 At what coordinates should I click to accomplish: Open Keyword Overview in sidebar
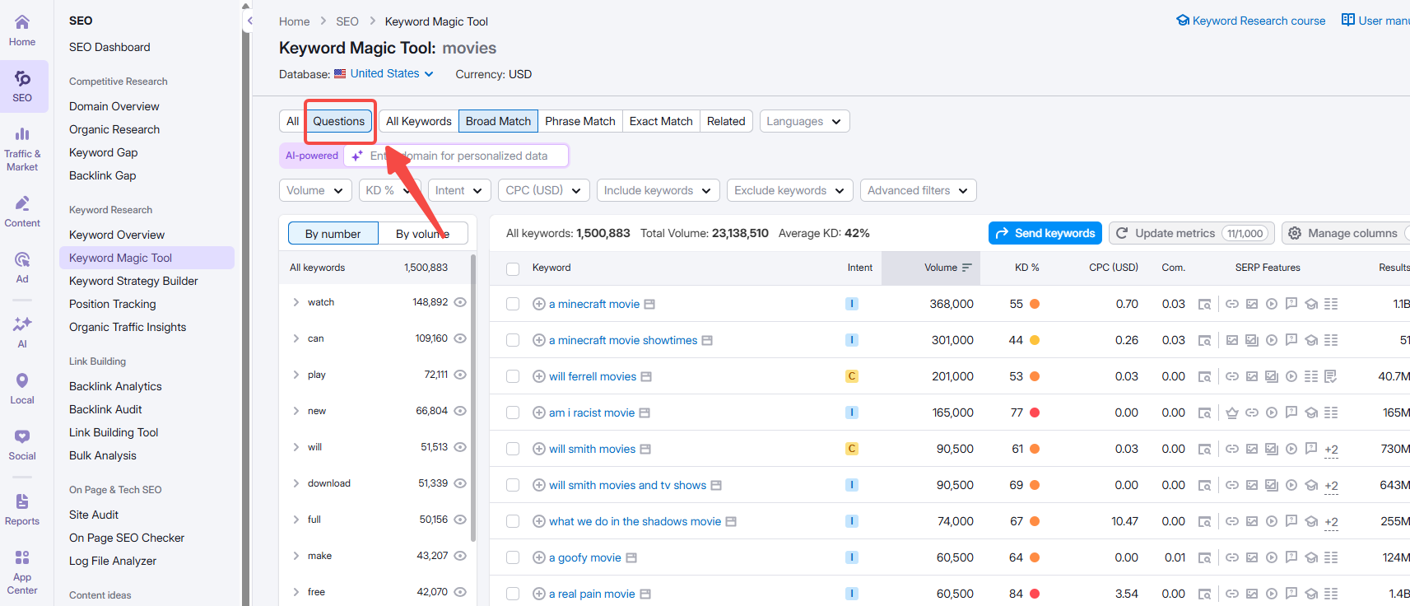[117, 235]
